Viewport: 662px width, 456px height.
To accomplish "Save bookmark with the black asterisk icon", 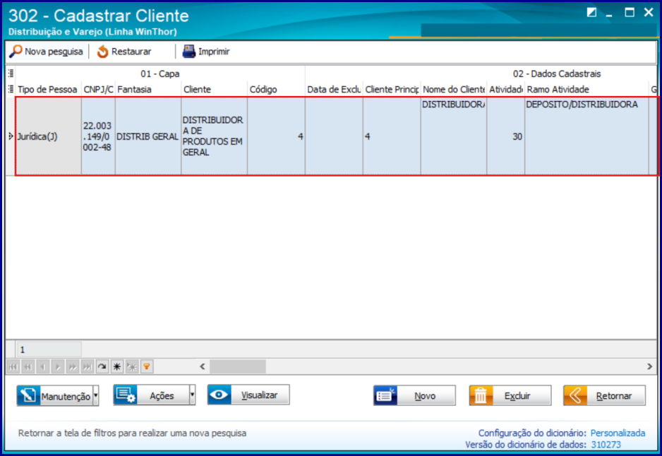I will coord(117,366).
